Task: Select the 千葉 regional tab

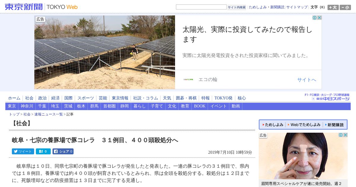Action: (x=42, y=106)
